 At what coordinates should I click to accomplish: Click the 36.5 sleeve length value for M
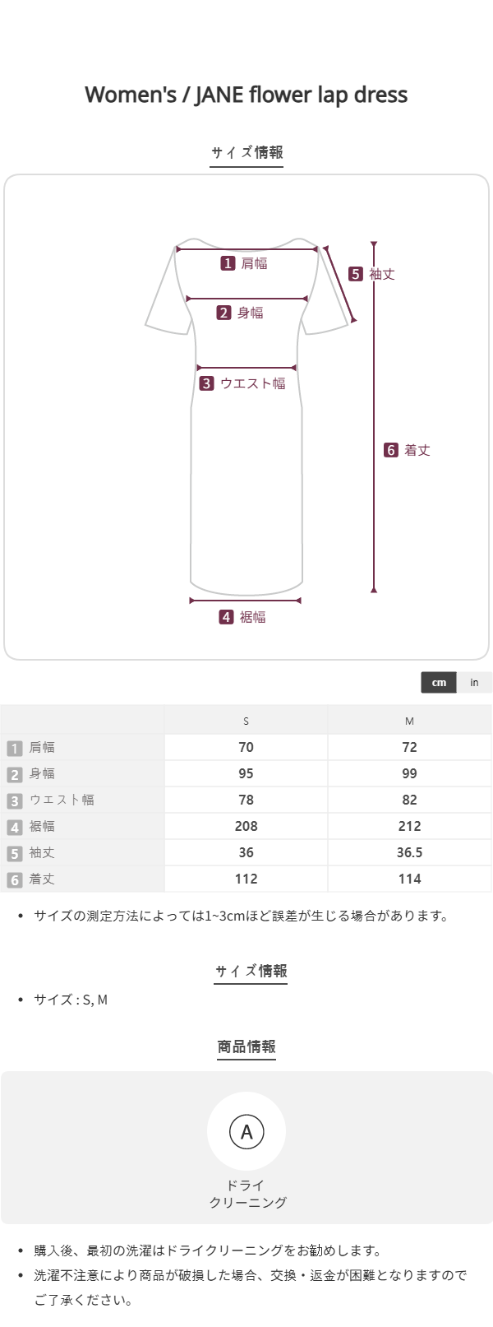click(x=409, y=853)
